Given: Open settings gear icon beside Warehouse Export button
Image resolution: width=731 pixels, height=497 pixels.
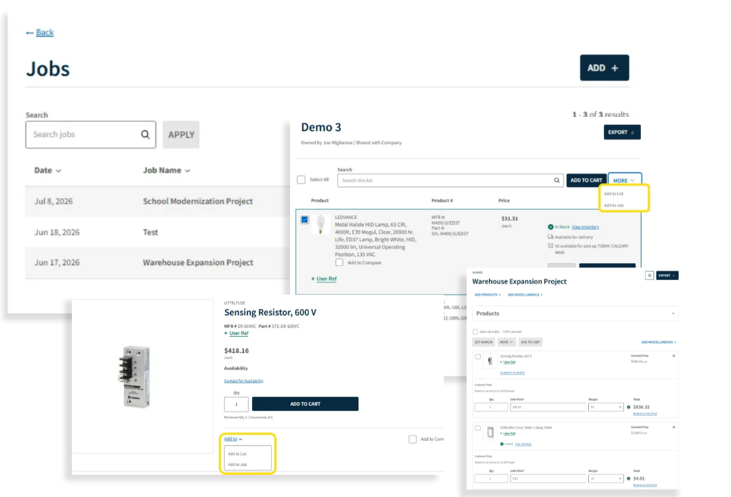Looking at the screenshot, I should [649, 275].
